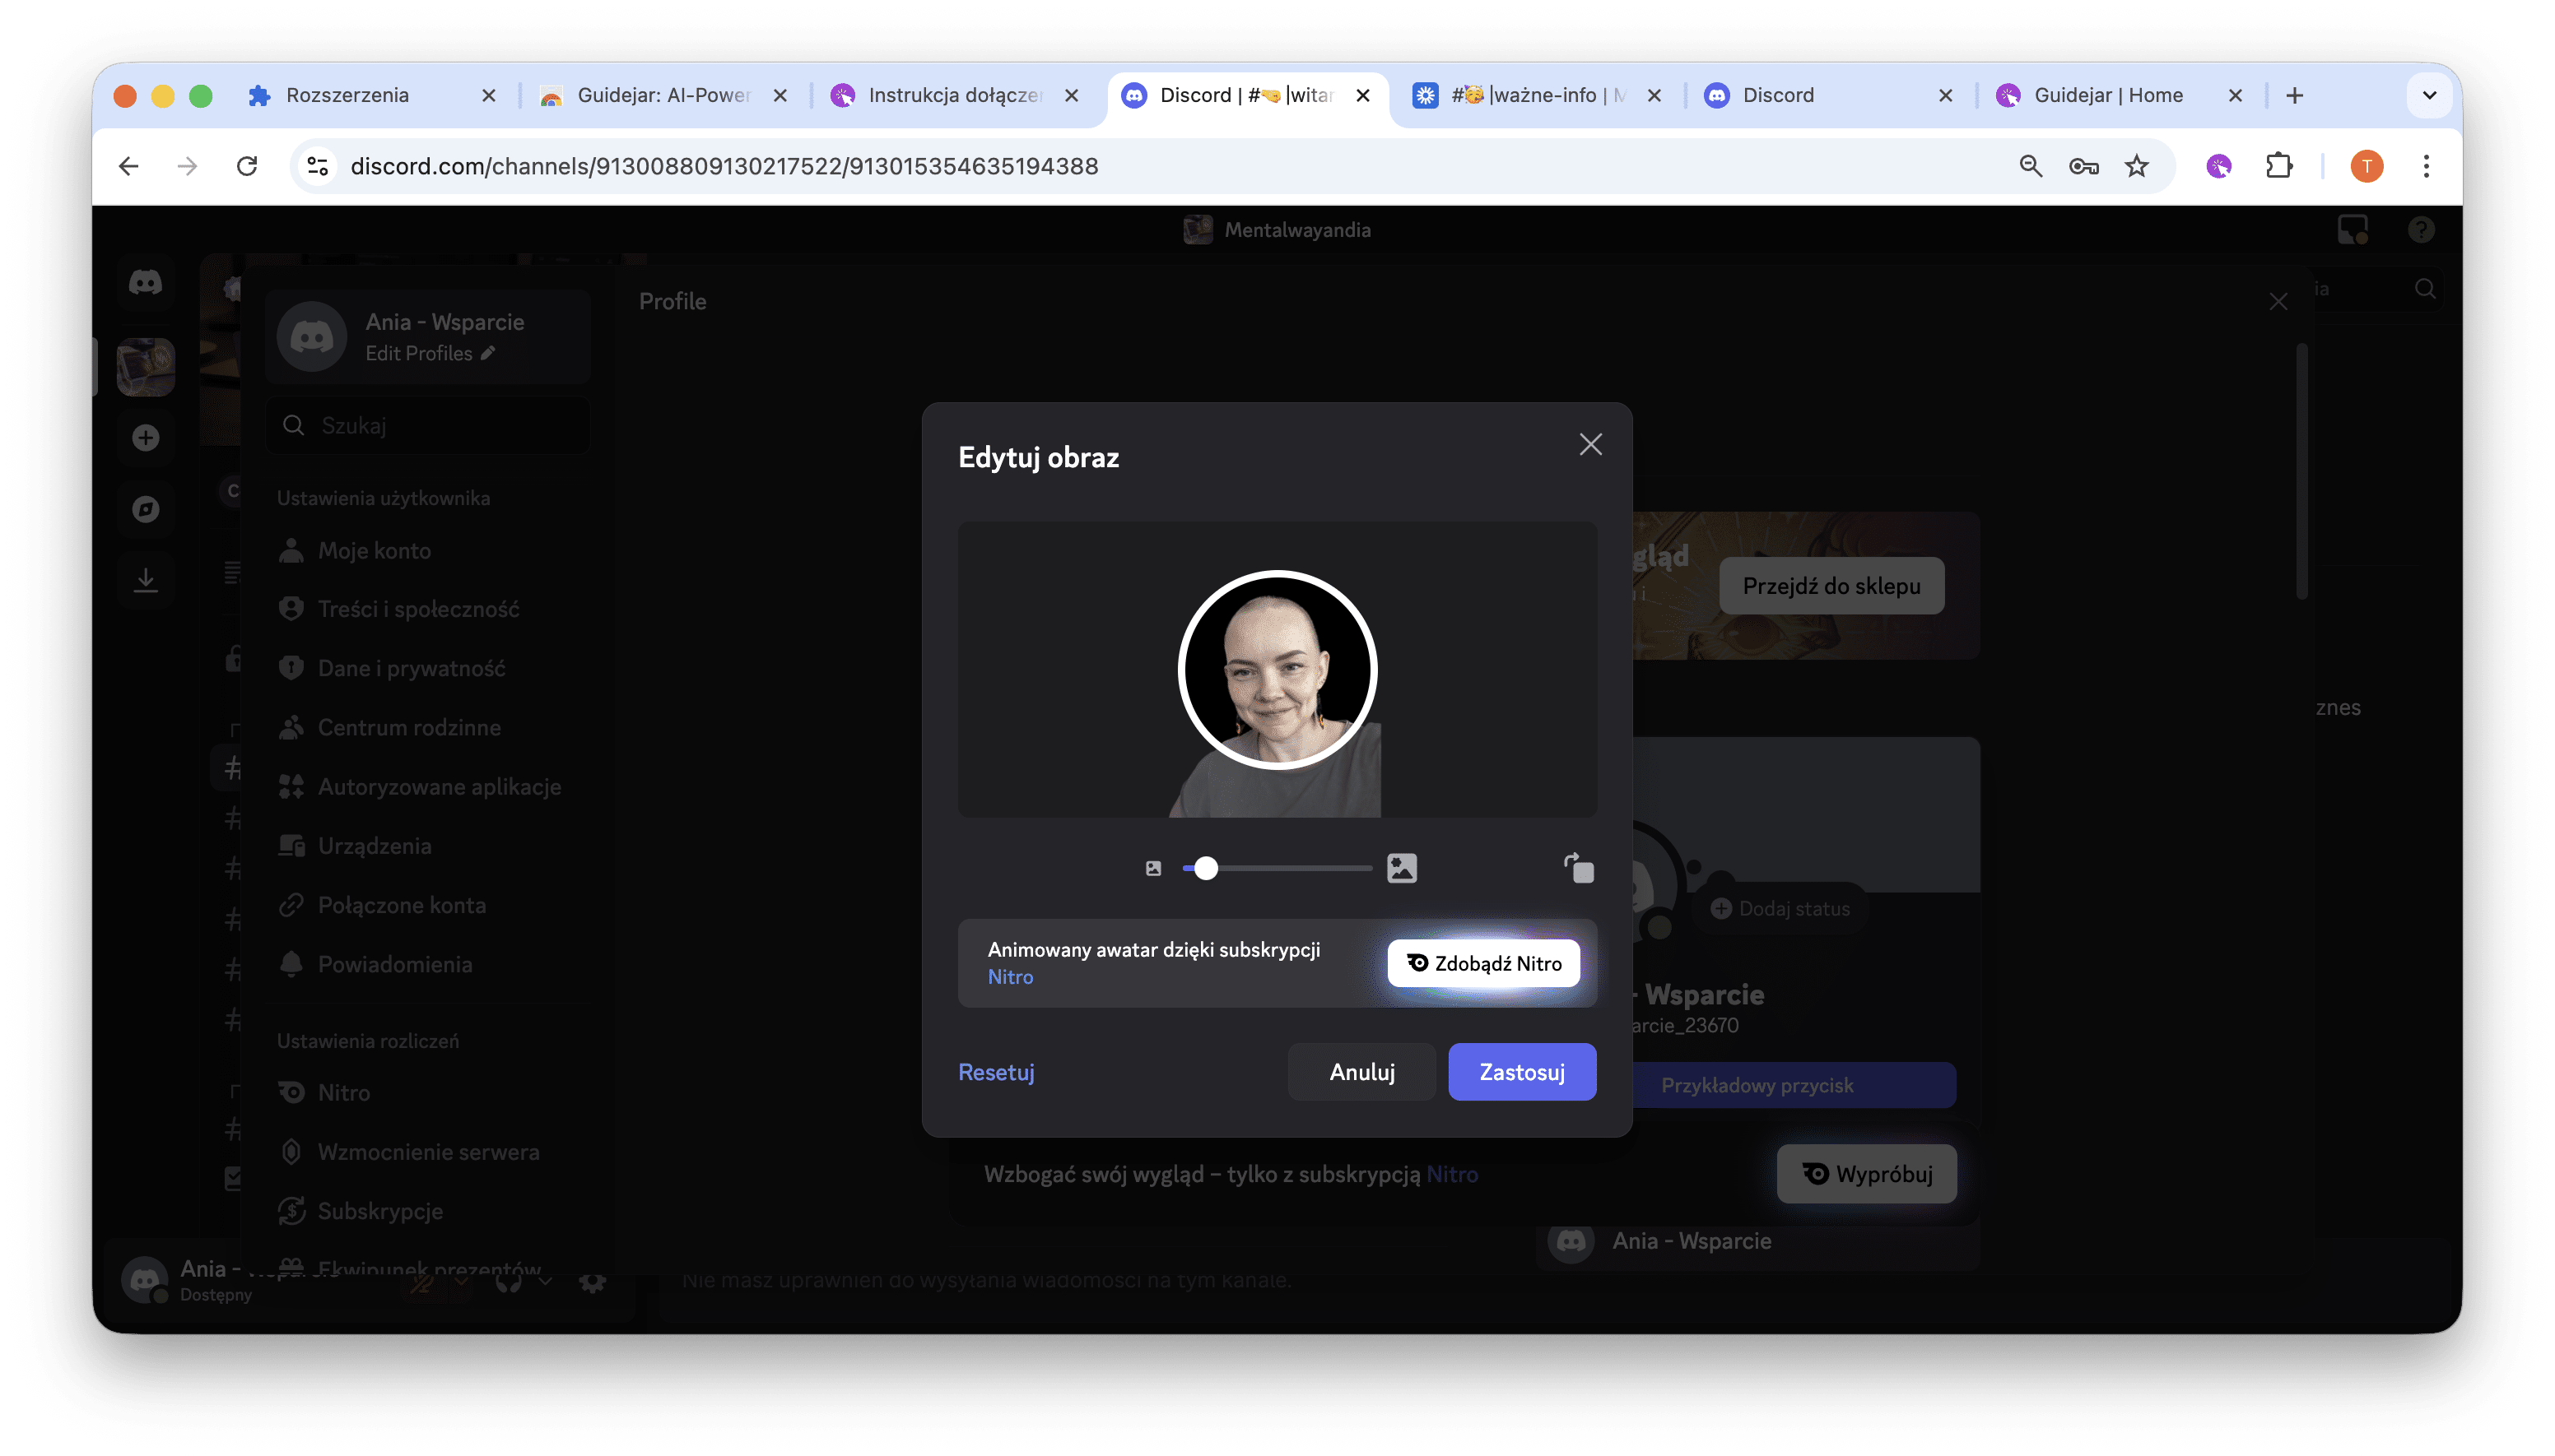This screenshot has height=1456, width=2555.
Task: Click Przykładowy przycisk in profile preview
Action: [x=1757, y=1085]
